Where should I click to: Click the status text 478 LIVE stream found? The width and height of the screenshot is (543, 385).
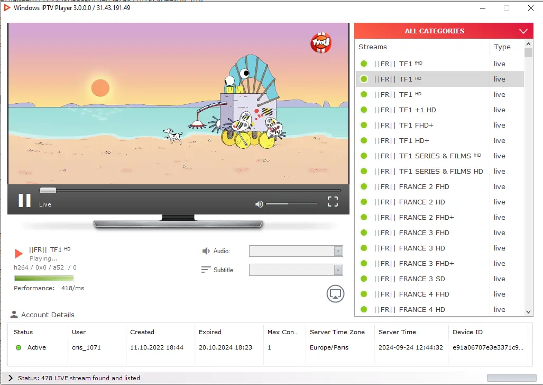click(79, 378)
